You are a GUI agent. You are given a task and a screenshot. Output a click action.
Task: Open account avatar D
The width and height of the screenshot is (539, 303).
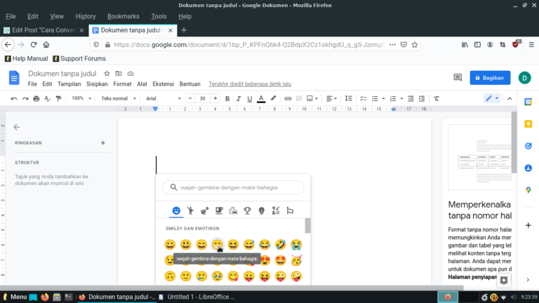[x=524, y=78]
